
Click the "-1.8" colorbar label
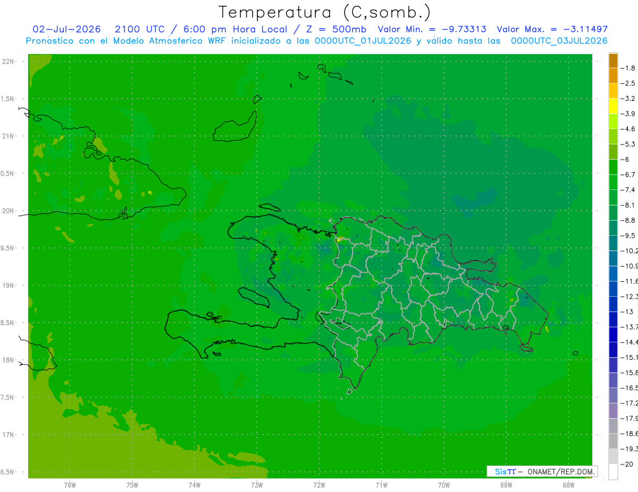pos(628,68)
